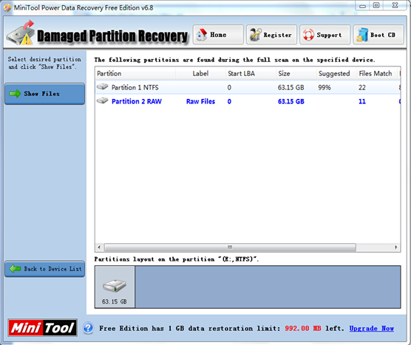Click the app icon in the title bar
Image resolution: width=411 pixels, height=345 pixels.
pyautogui.click(x=7, y=7)
